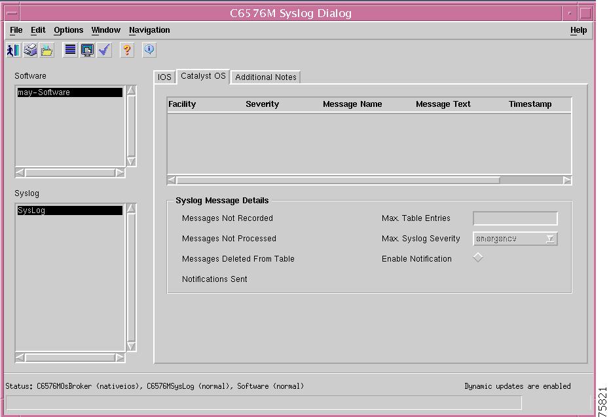Screen dimensions: 609x417
Task: Click the Message Name column header
Action: [x=352, y=104]
